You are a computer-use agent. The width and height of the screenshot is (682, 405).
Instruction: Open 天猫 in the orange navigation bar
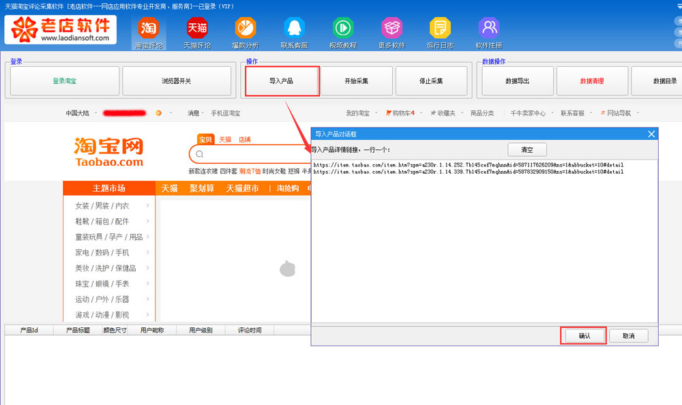pos(169,188)
